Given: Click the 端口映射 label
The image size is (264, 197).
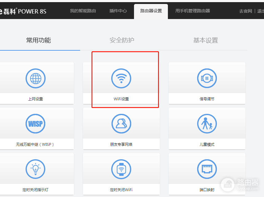Looking at the screenshot, I should coord(207,190).
